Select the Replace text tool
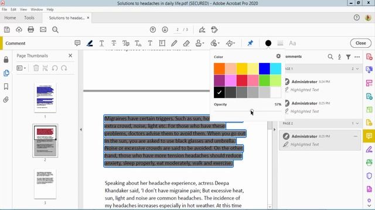 pyautogui.click(x=126, y=43)
